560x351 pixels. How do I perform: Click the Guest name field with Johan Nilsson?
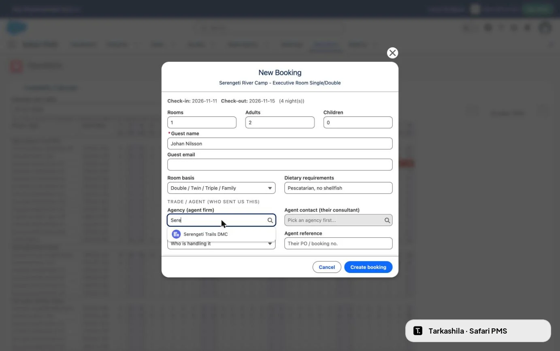[280, 144]
